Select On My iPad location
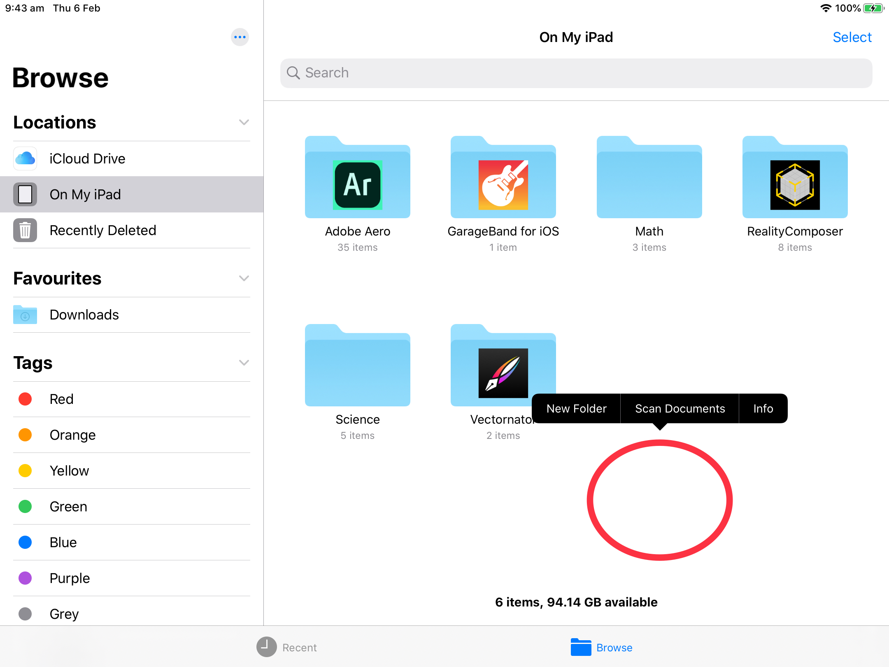Viewport: 889px width, 667px height. coord(132,194)
